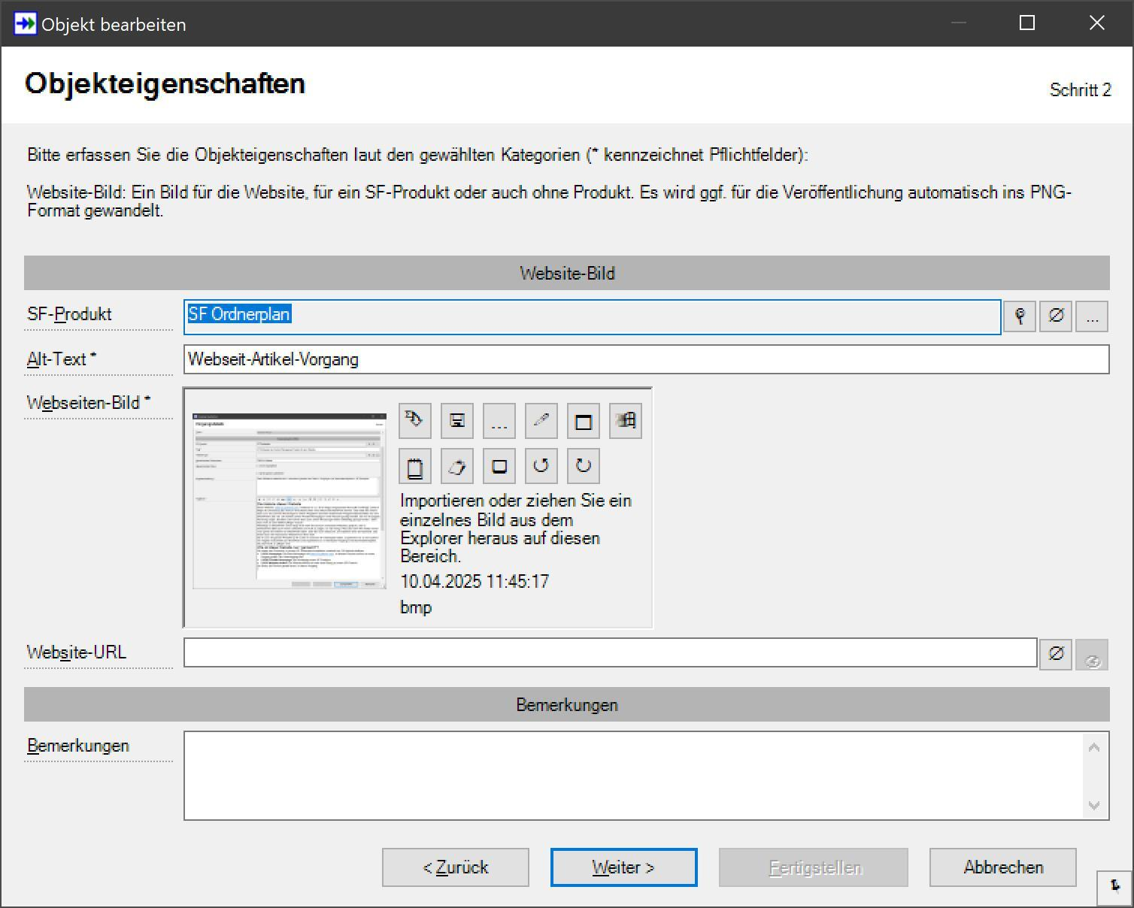Viewport: 1134px width, 908px height.
Task: Select the website image preview thumbnail
Action: tap(290, 501)
